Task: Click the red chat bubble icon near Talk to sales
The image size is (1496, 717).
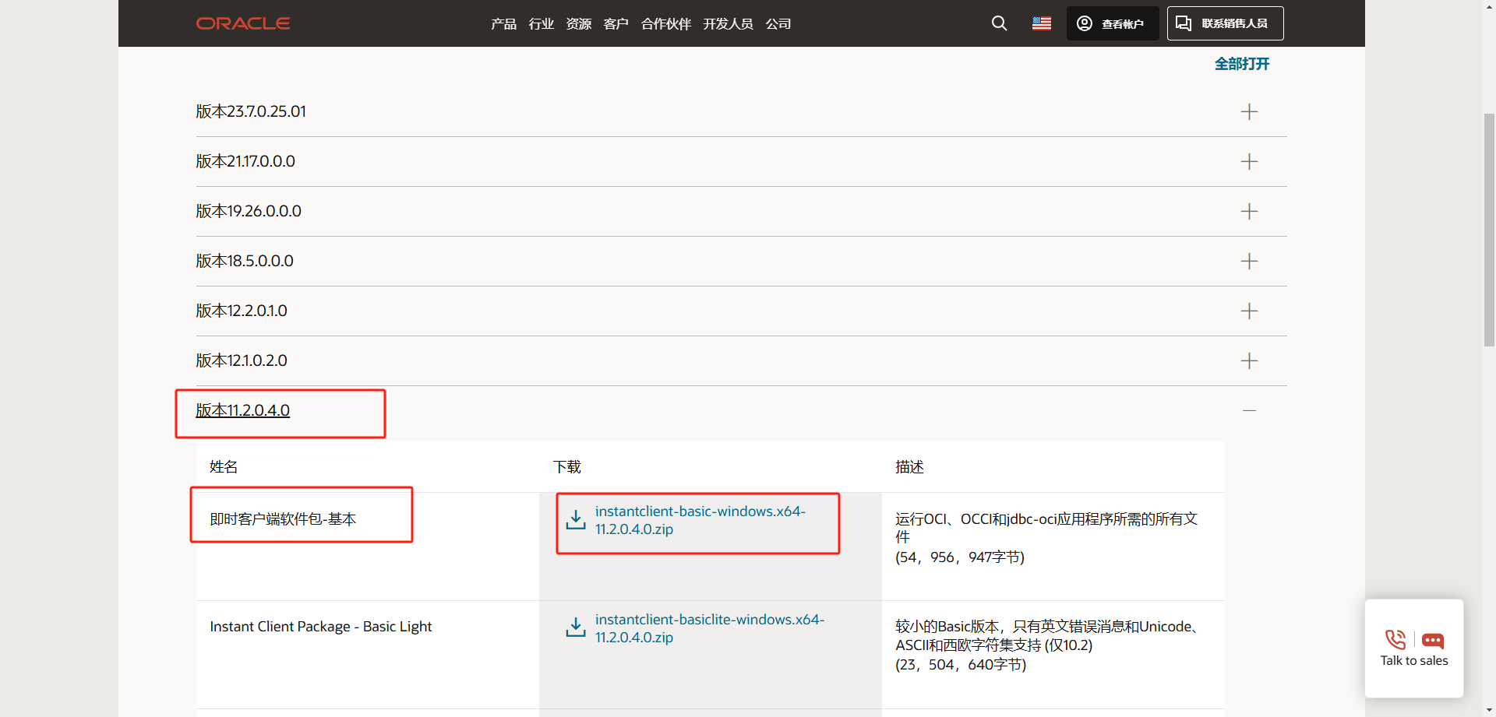Action: click(1433, 641)
